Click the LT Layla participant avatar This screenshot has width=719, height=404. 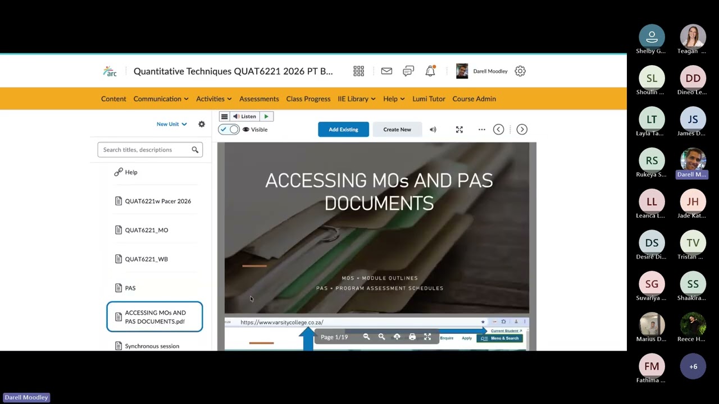click(x=652, y=119)
